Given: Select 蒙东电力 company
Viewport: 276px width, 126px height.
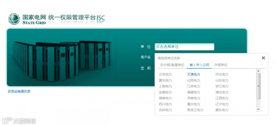Looking at the screenshot, I should (222, 110).
